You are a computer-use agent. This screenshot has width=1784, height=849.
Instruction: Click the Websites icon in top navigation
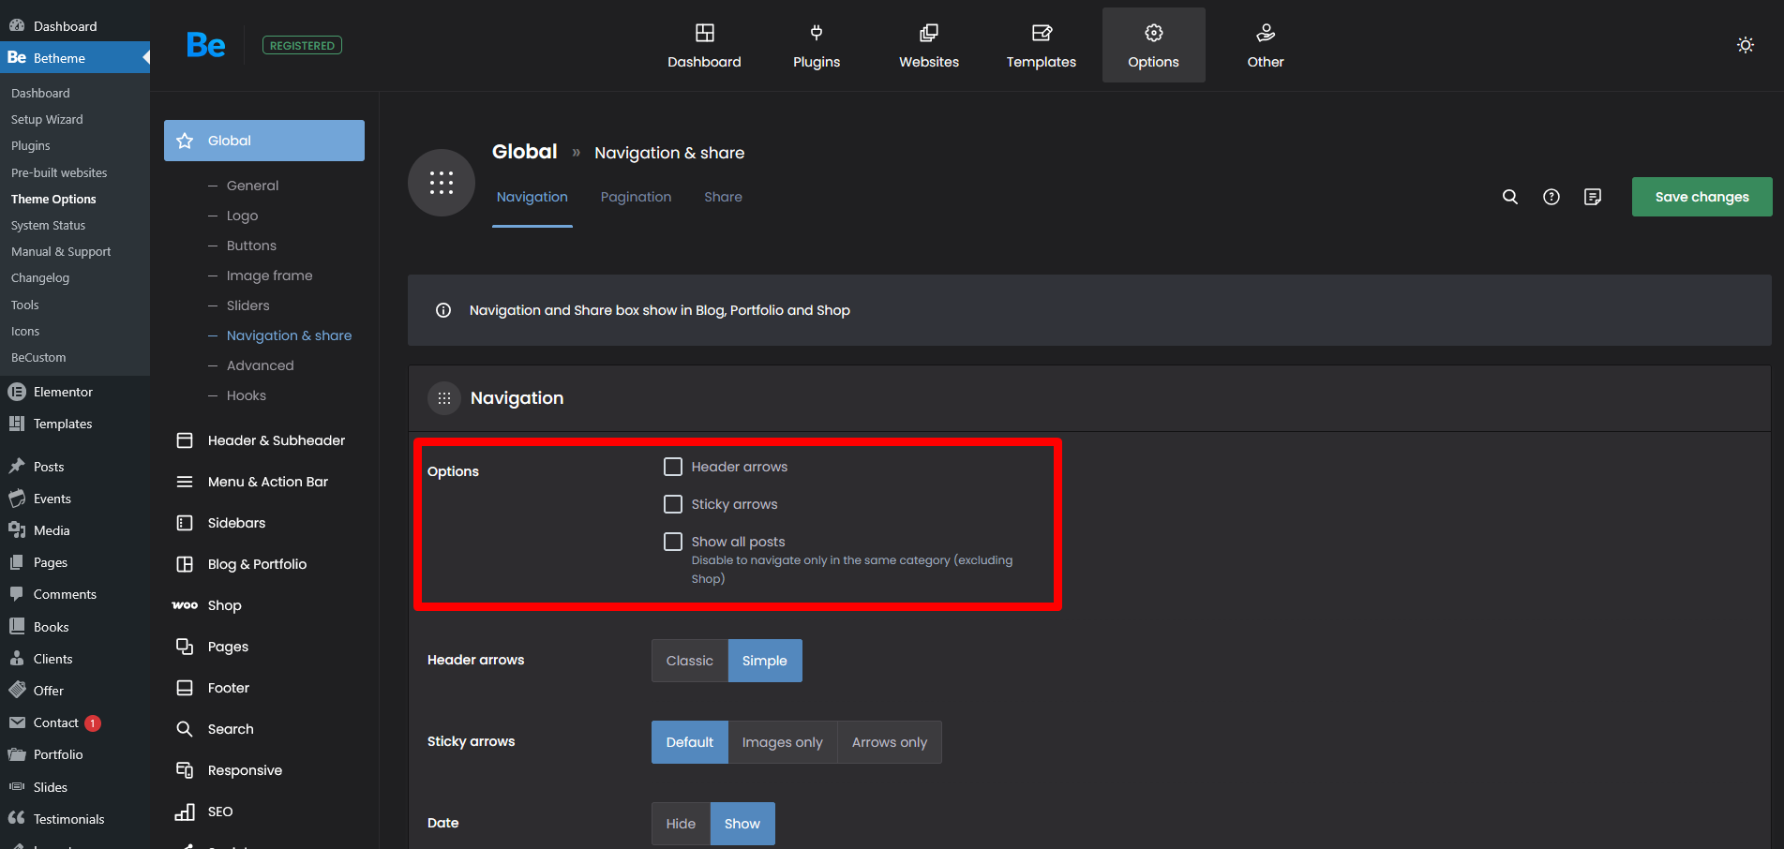click(x=928, y=34)
